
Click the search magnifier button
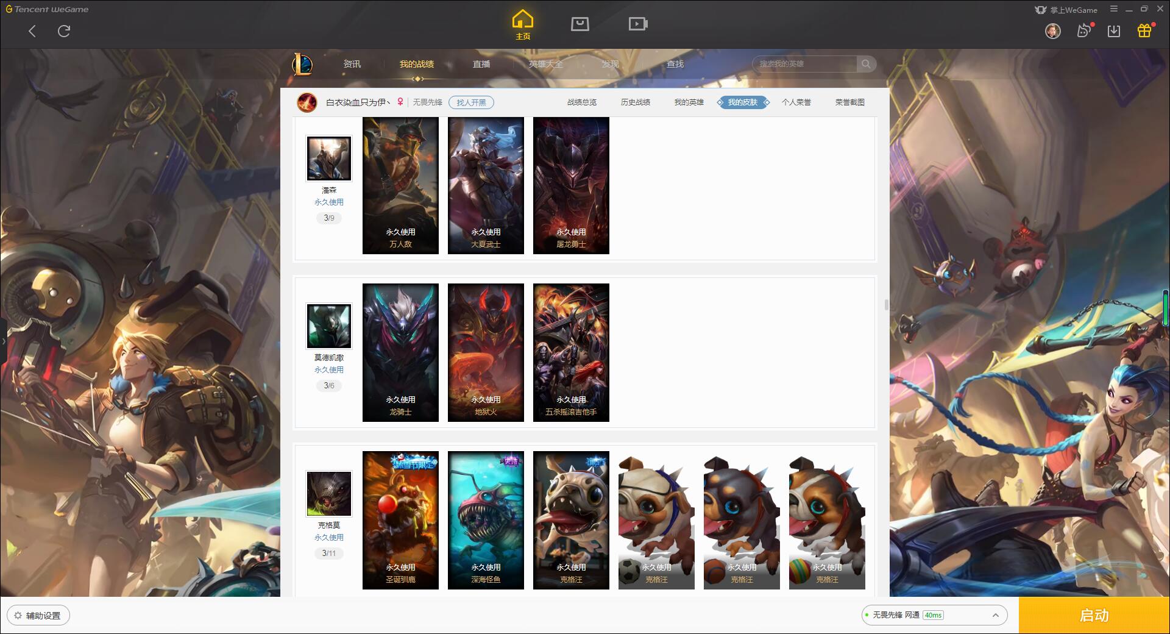[x=866, y=64]
